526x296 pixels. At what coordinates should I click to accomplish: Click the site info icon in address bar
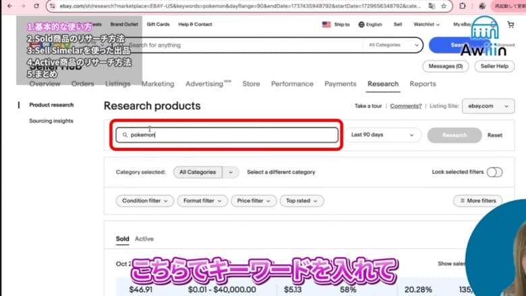53,6
